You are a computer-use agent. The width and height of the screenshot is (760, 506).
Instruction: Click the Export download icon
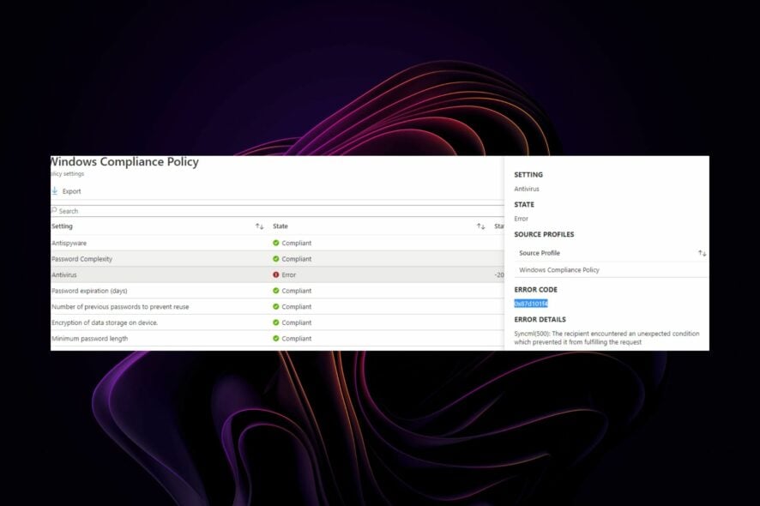pos(56,191)
